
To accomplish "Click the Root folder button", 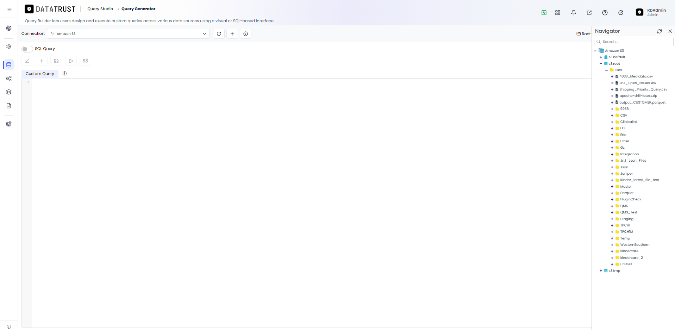I will click(583, 34).
